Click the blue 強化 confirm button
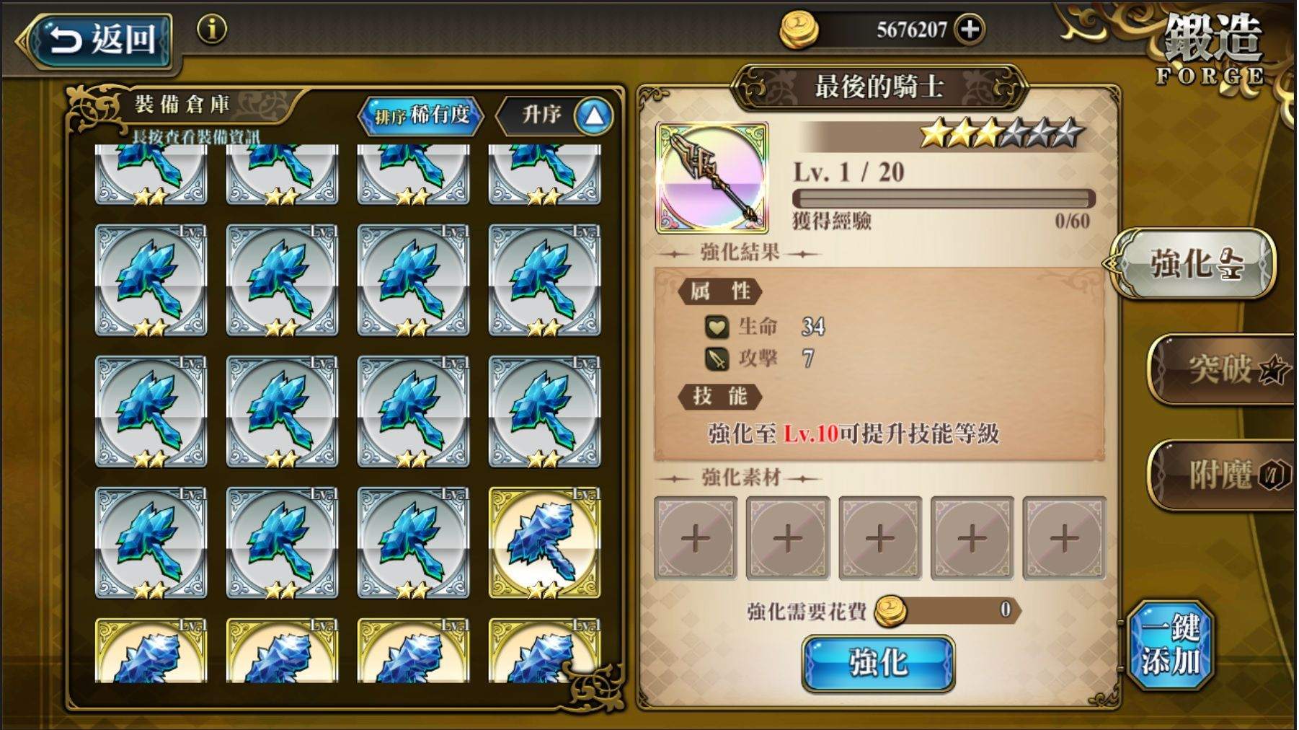The height and width of the screenshot is (730, 1299). [x=879, y=664]
